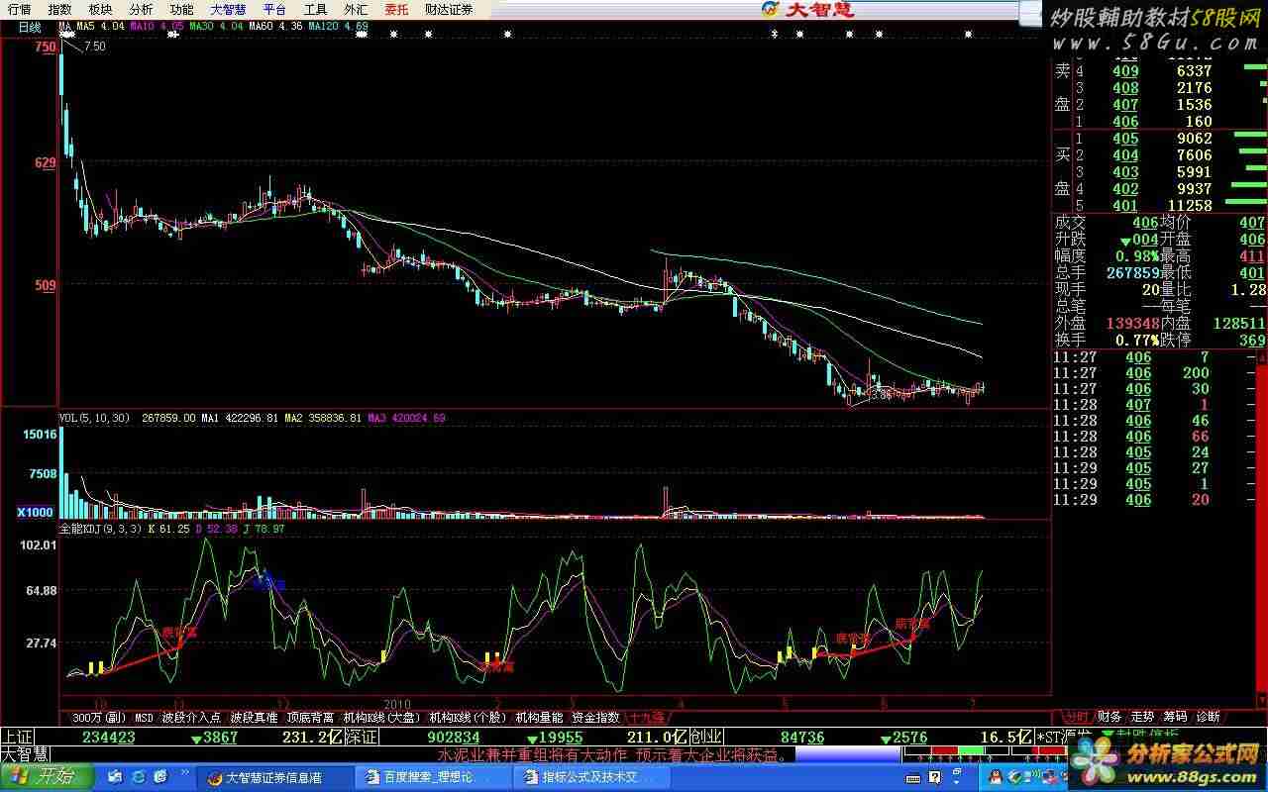Switch to the 财务 tab
Screen dimensions: 1268x792
pos(1109,717)
